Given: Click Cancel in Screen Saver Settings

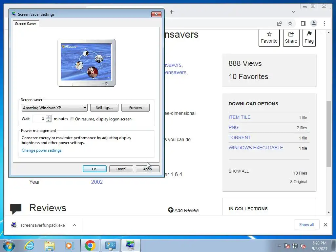Looking at the screenshot, I should click(121, 169).
